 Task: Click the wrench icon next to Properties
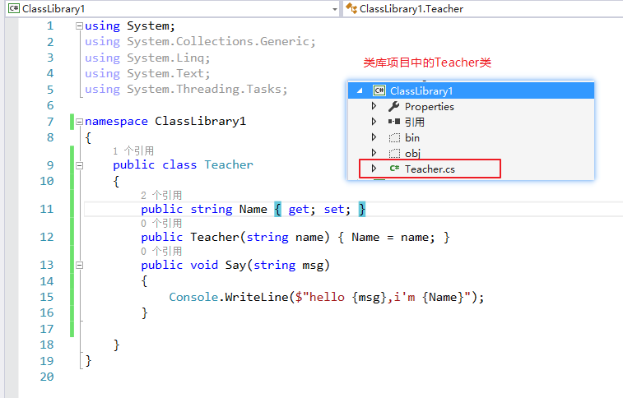(393, 107)
